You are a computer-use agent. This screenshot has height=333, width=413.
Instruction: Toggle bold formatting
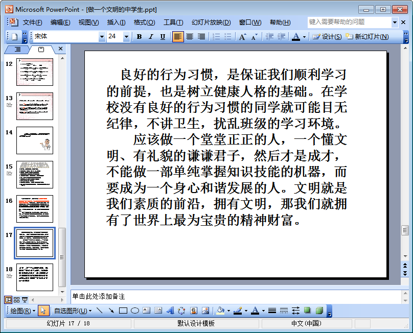[x=139, y=37]
